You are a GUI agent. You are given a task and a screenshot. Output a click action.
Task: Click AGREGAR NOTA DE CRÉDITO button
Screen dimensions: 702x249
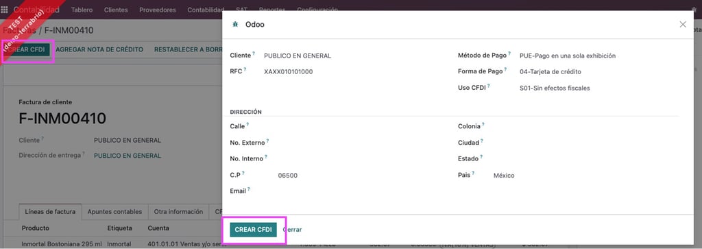pyautogui.click(x=99, y=49)
